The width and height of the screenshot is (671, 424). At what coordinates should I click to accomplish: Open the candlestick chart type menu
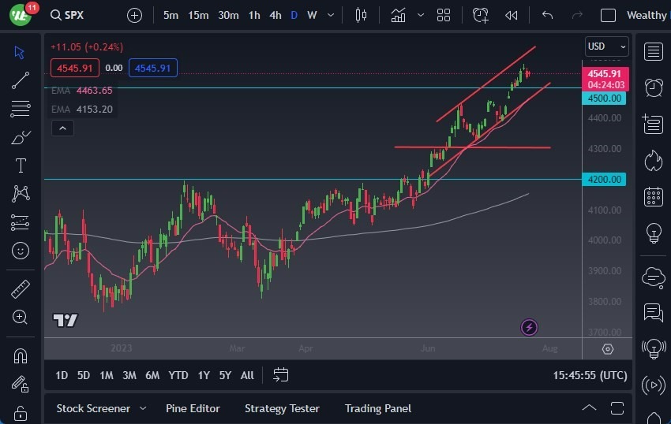click(361, 16)
